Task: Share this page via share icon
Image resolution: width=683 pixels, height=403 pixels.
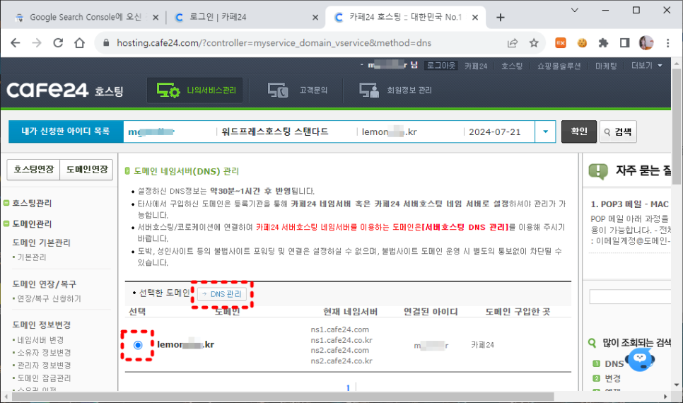Action: coord(513,42)
